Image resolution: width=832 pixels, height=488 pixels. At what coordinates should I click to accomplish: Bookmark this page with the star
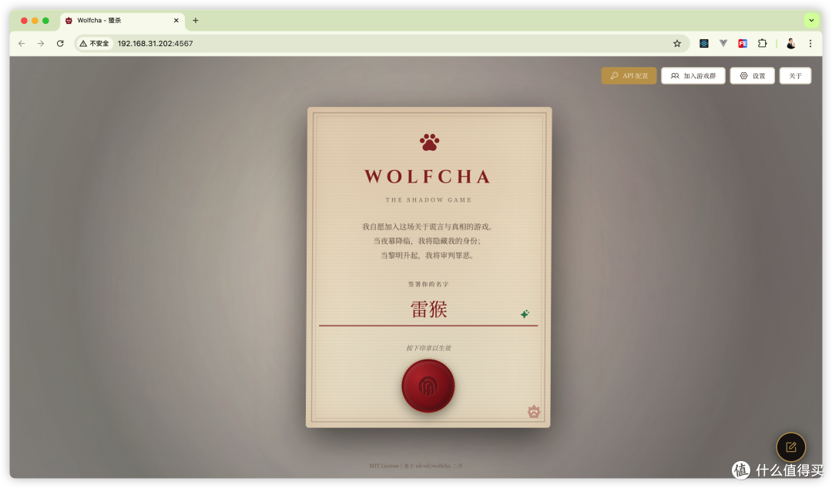tap(677, 44)
